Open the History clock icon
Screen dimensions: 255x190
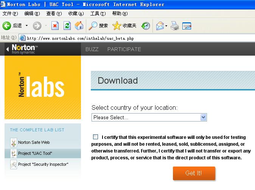(146, 26)
